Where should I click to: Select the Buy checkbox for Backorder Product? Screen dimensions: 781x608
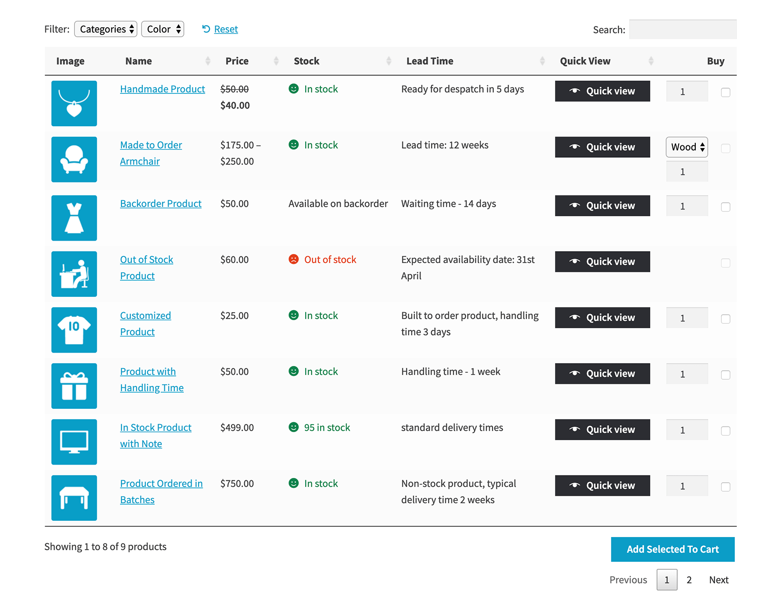[725, 207]
